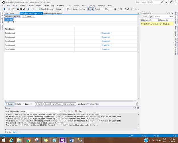Click the Code Analysis search magnifier icon
This screenshot has width=178, height=143.
(x=171, y=17)
